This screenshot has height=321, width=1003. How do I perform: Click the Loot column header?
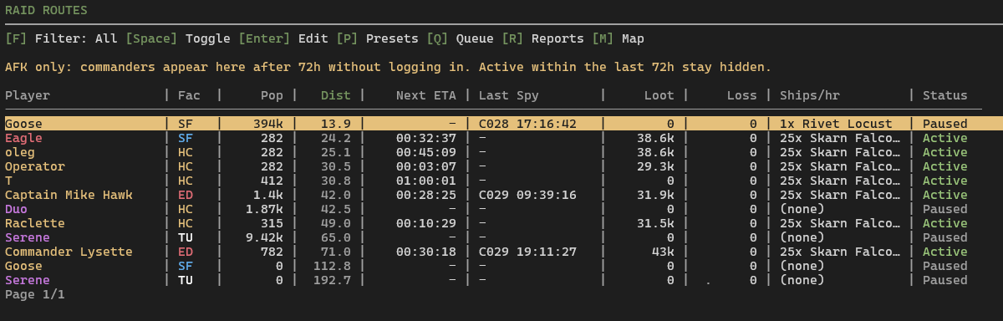(x=659, y=95)
